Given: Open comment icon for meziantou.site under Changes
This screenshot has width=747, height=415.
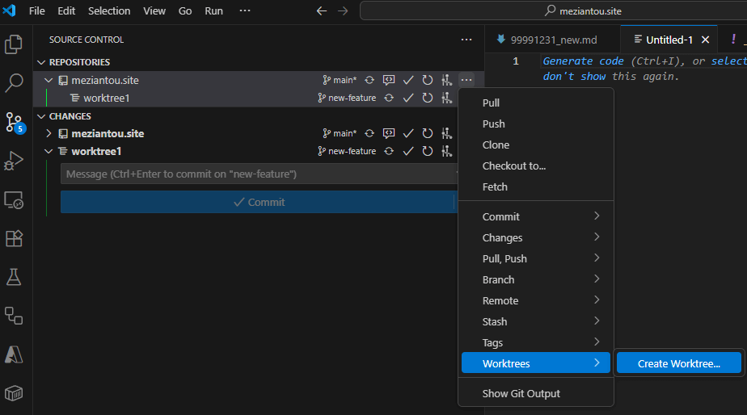Looking at the screenshot, I should [x=389, y=133].
